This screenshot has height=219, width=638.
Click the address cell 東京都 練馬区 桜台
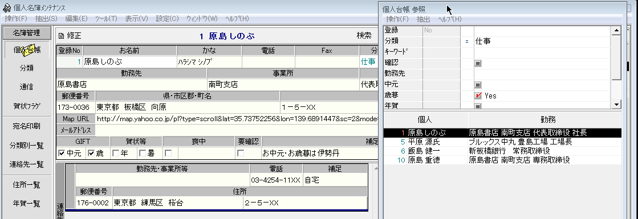point(177,203)
